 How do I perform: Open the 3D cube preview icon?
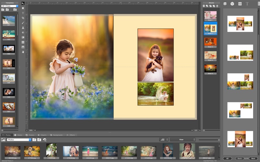(232, 4)
